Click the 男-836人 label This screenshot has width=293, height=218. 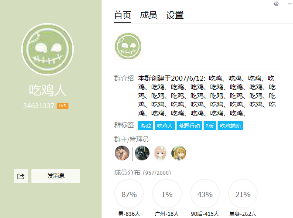129,214
